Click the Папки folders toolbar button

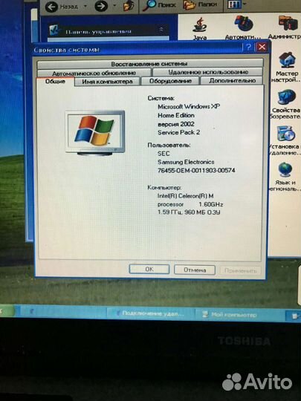[x=200, y=5]
